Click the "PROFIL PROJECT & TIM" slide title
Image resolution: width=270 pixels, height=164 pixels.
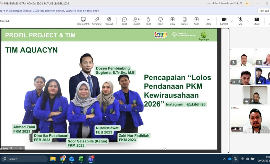pos(40,35)
